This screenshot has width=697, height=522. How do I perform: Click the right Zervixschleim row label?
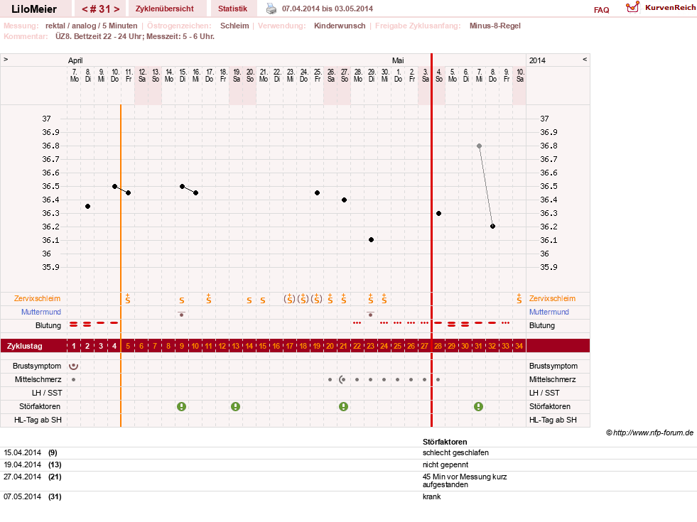tap(552, 298)
